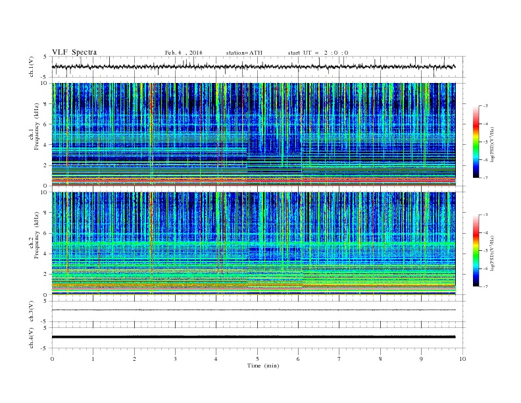The height and width of the screenshot is (403, 521).
Task: Click the ch.1 voltage waveform trace
Action: (253, 67)
